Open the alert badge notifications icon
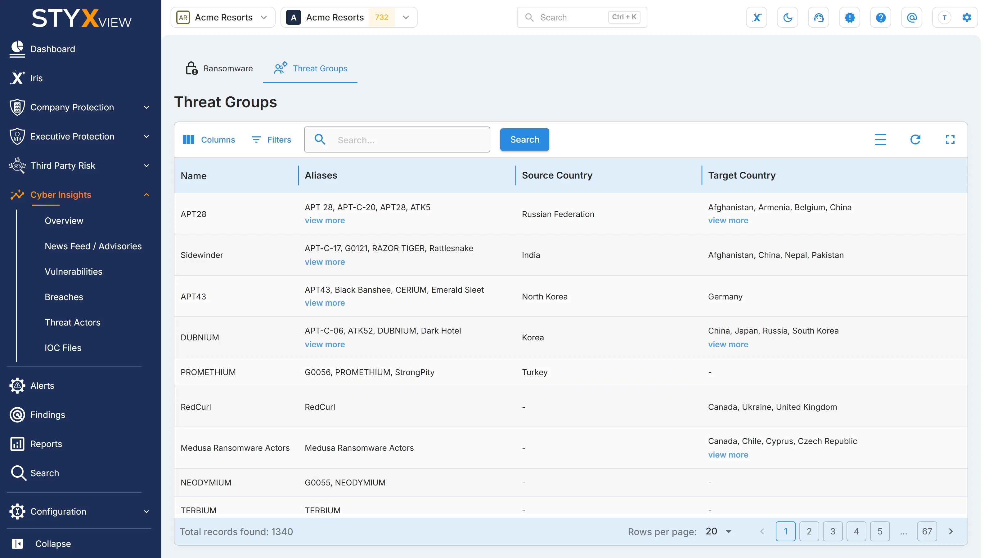 [x=850, y=17]
